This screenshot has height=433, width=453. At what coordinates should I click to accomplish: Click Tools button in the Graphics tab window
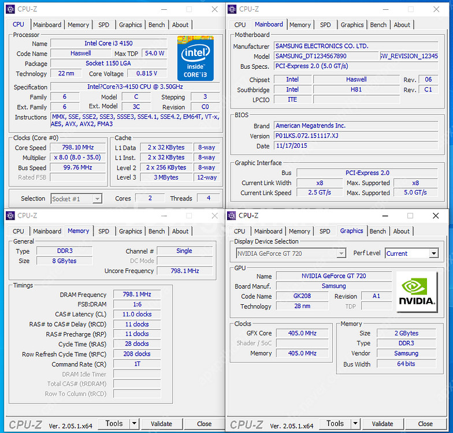coord(335,424)
